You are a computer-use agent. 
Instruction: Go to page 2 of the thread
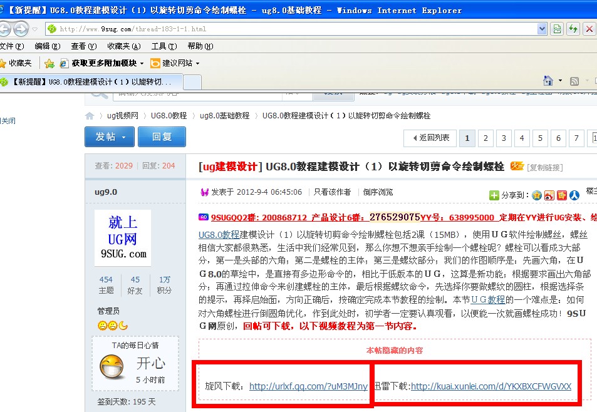[485, 138]
